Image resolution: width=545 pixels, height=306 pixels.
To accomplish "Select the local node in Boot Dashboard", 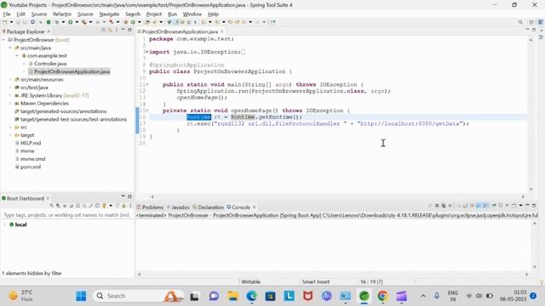I will point(20,224).
